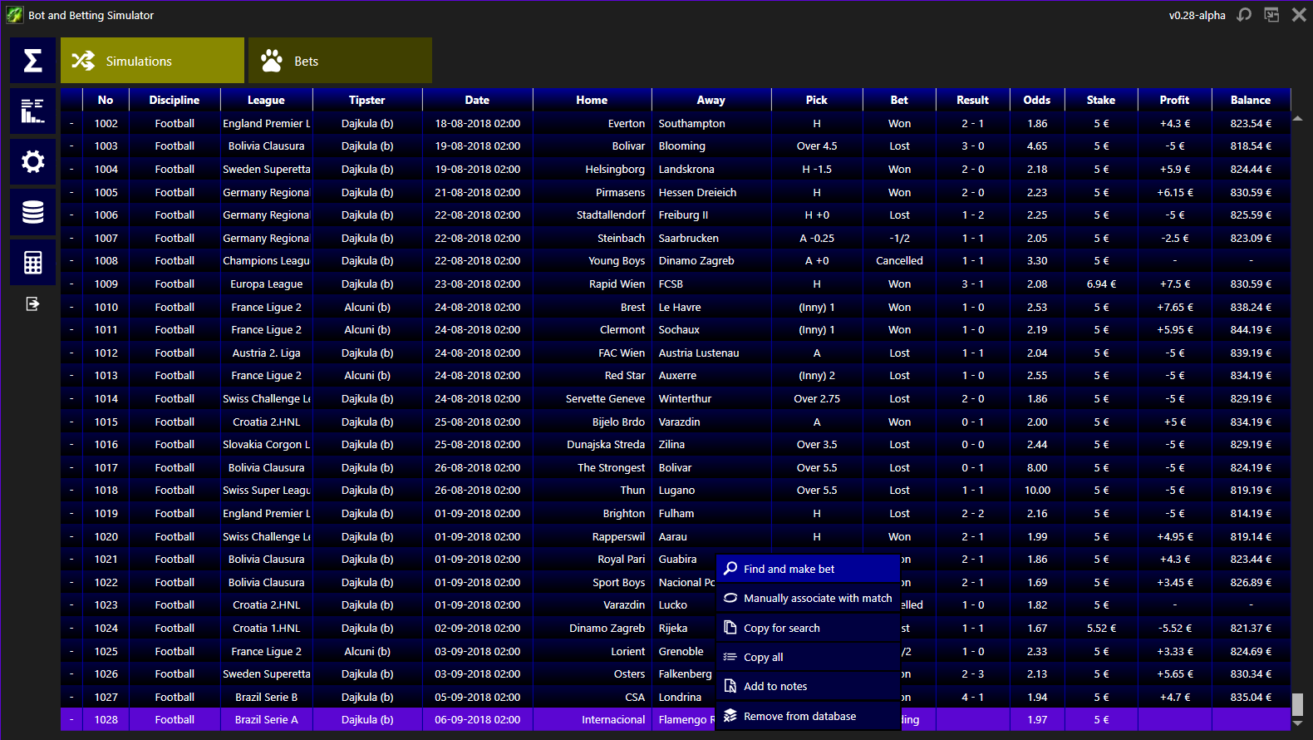Image resolution: width=1313 pixels, height=740 pixels.
Task: Click balance 823.54 € in row 1002
Action: tap(1251, 123)
